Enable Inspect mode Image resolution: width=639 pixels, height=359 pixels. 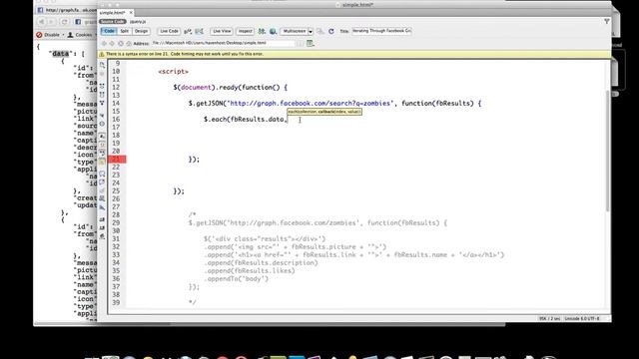coord(245,31)
